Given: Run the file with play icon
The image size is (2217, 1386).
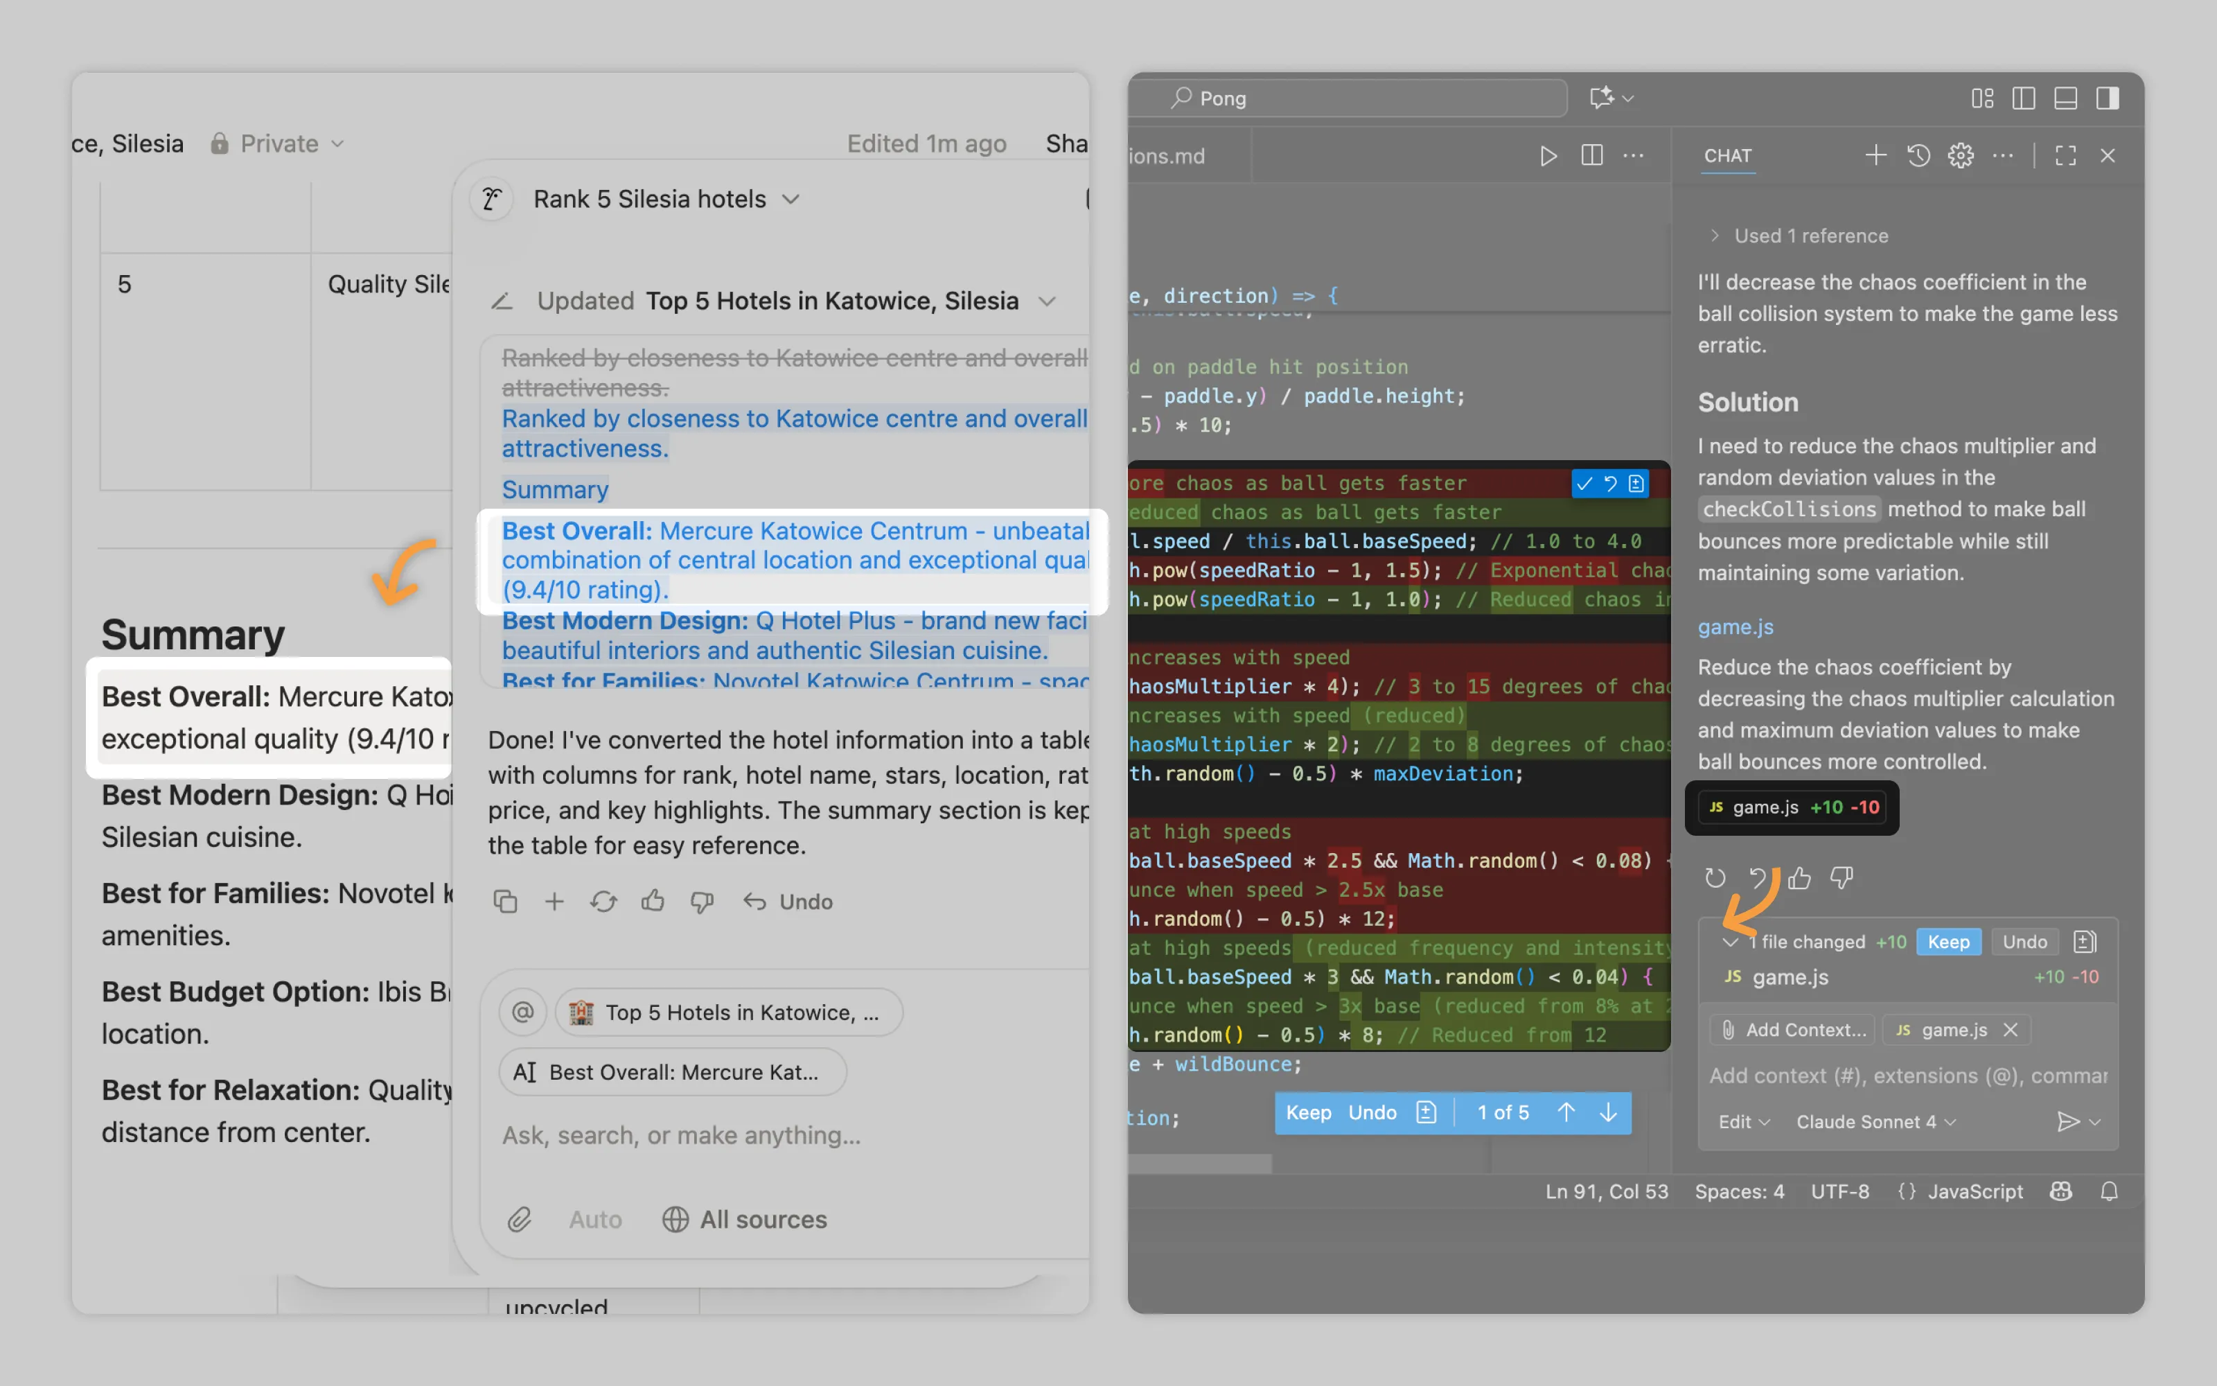Looking at the screenshot, I should pos(1548,156).
